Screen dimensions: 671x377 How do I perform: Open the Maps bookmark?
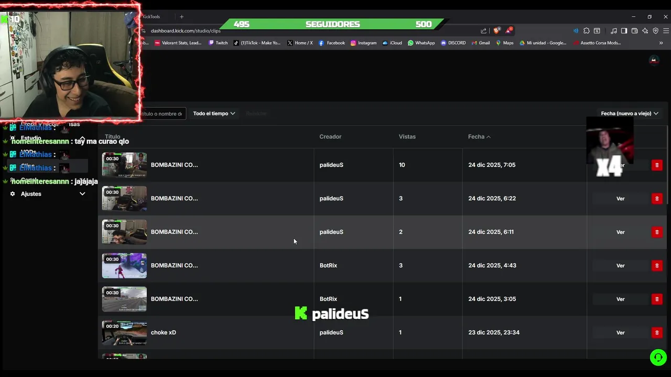coord(505,43)
